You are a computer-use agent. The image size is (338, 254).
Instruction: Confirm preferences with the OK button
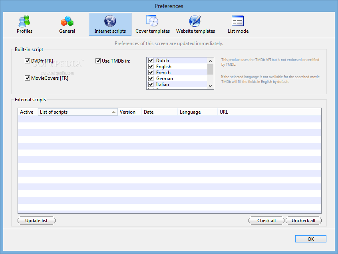310,239
